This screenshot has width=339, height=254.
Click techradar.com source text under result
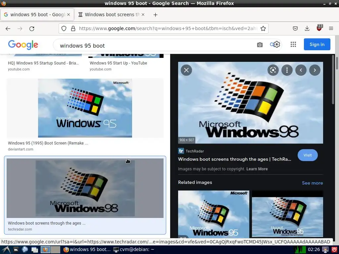(20, 230)
